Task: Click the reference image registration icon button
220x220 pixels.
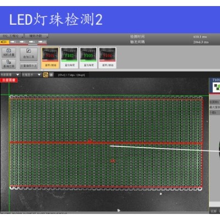Action: (x=9, y=64)
